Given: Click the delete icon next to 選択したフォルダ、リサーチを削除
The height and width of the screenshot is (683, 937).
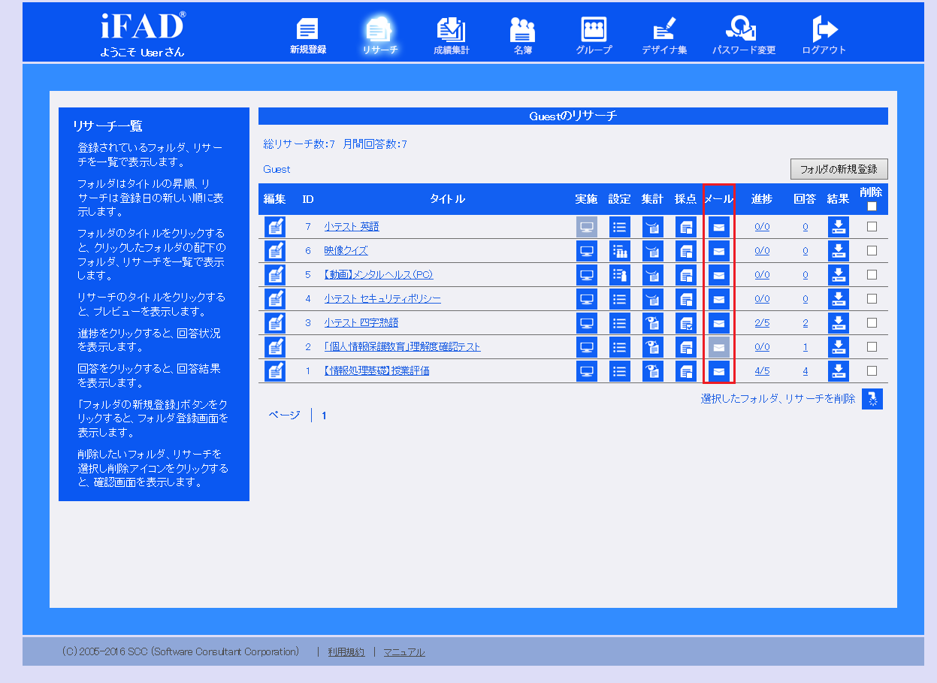Looking at the screenshot, I should pyautogui.click(x=872, y=399).
